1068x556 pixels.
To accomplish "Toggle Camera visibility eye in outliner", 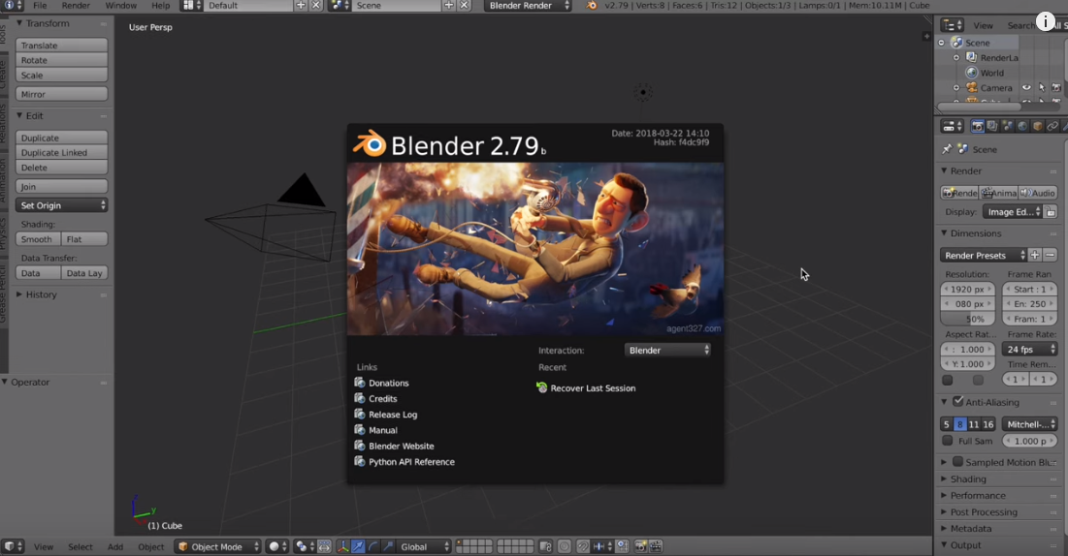I will tap(1026, 88).
